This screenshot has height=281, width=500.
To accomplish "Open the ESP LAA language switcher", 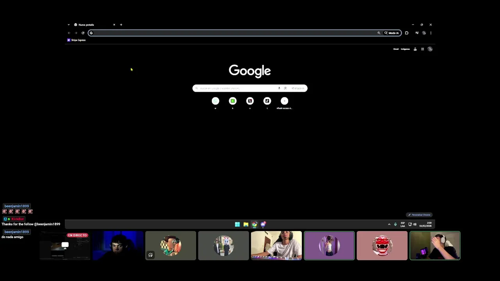I will tap(403, 224).
